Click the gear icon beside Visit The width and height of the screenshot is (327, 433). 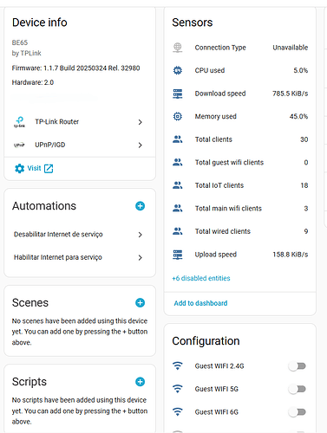pos(20,169)
